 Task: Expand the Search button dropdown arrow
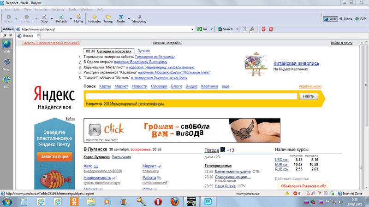[x=237, y=29]
